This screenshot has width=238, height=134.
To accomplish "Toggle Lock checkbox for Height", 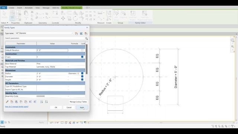I will pyautogui.click(x=82, y=79).
